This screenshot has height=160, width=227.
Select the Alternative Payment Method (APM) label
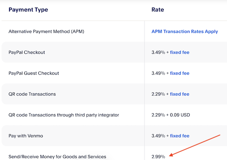click(x=46, y=31)
